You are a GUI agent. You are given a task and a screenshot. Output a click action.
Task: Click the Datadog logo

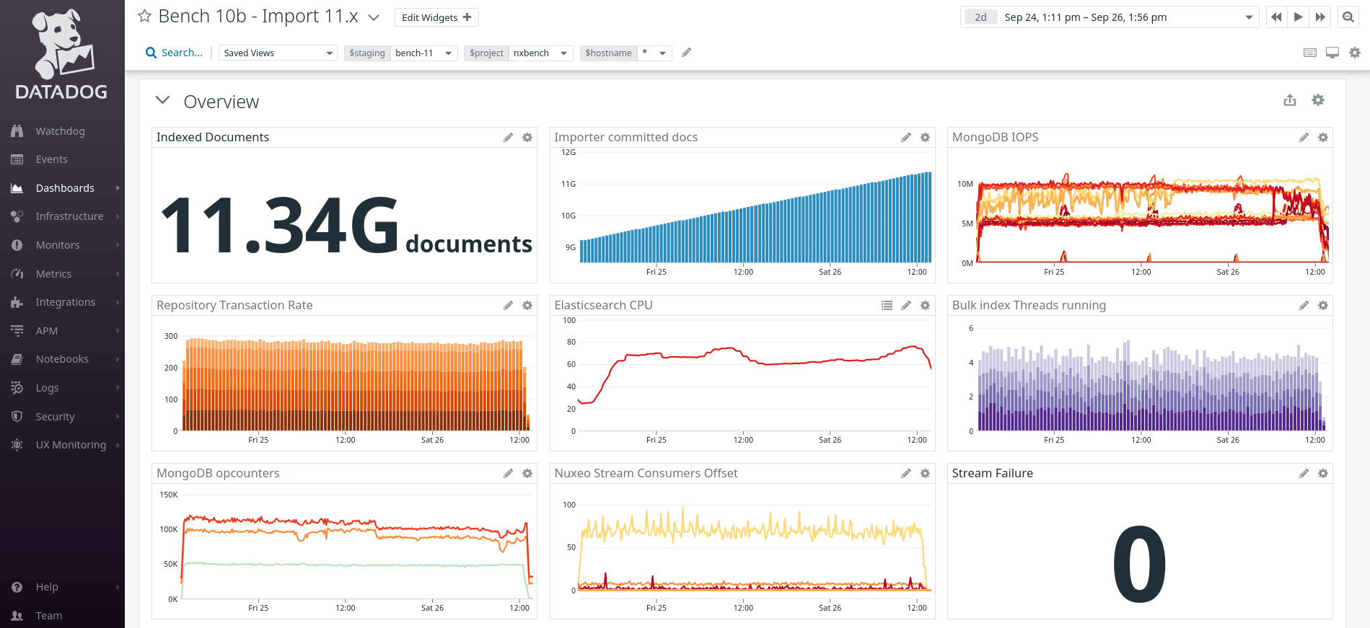[x=61, y=54]
